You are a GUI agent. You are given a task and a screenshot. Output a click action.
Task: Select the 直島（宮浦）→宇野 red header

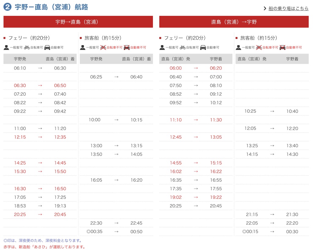pos(234,22)
